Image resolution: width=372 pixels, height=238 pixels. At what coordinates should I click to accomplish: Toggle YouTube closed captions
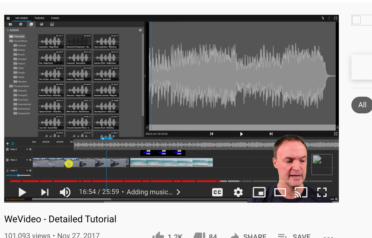pos(217,192)
